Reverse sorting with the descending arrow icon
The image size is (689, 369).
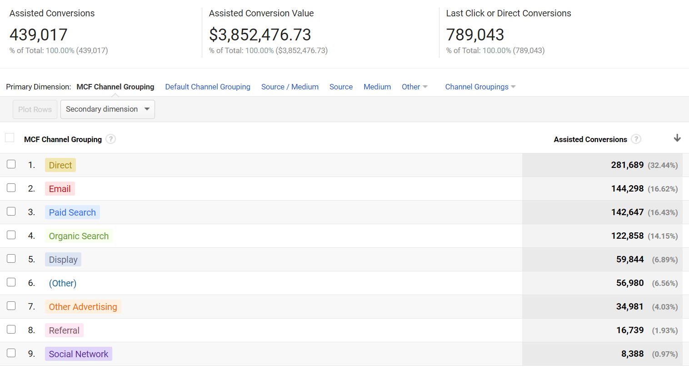coord(677,138)
